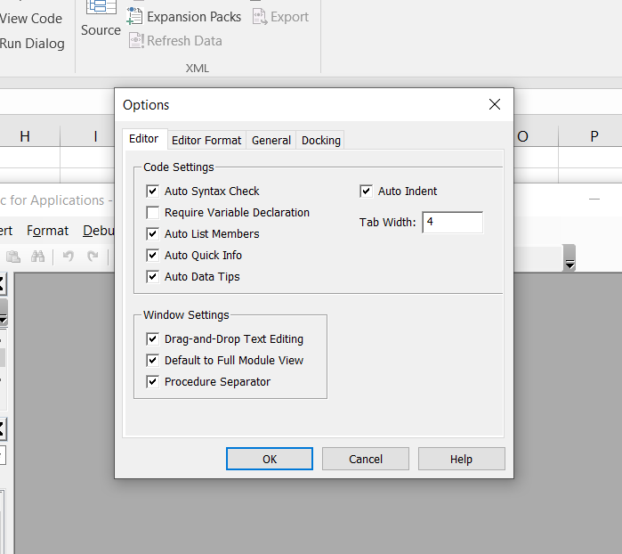Switch to the Editor Format tab
Screen dimensions: 622x554
206,140
